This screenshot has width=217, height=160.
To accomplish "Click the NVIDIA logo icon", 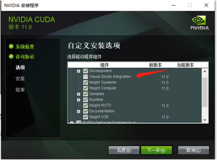I will tap(199, 20).
